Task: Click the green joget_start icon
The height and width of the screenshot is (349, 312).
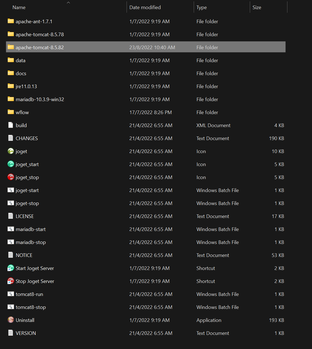Action: tap(11, 164)
